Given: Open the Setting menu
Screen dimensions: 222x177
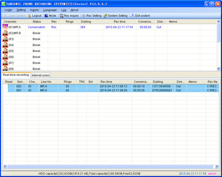Looking at the screenshot, I should 21,10.
